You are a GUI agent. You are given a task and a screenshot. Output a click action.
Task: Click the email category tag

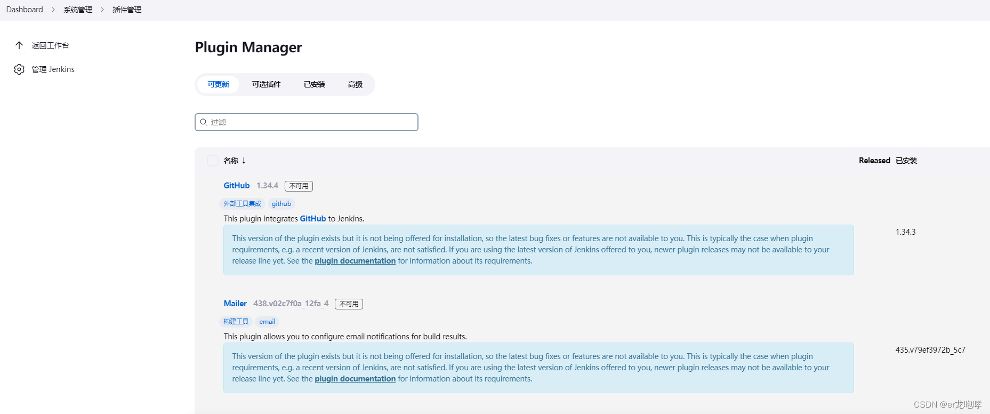[267, 322]
